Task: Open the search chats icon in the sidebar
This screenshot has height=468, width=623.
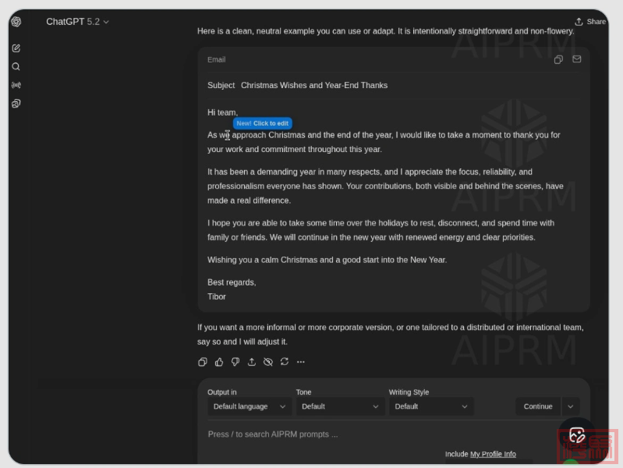Action: point(16,67)
